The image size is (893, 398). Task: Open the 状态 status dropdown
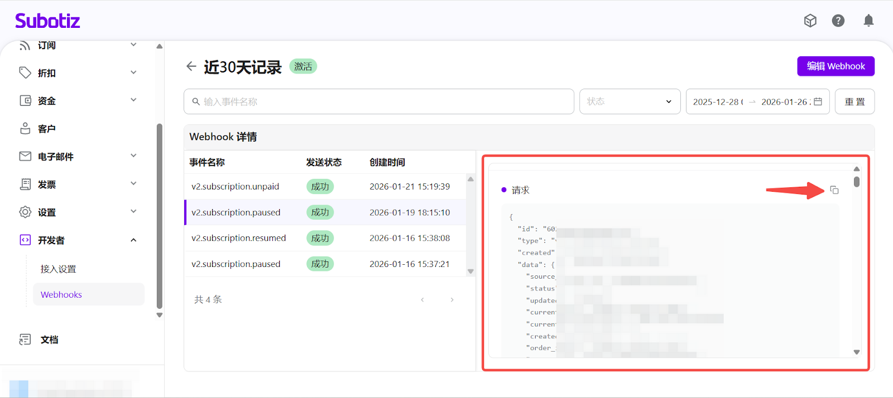point(630,101)
